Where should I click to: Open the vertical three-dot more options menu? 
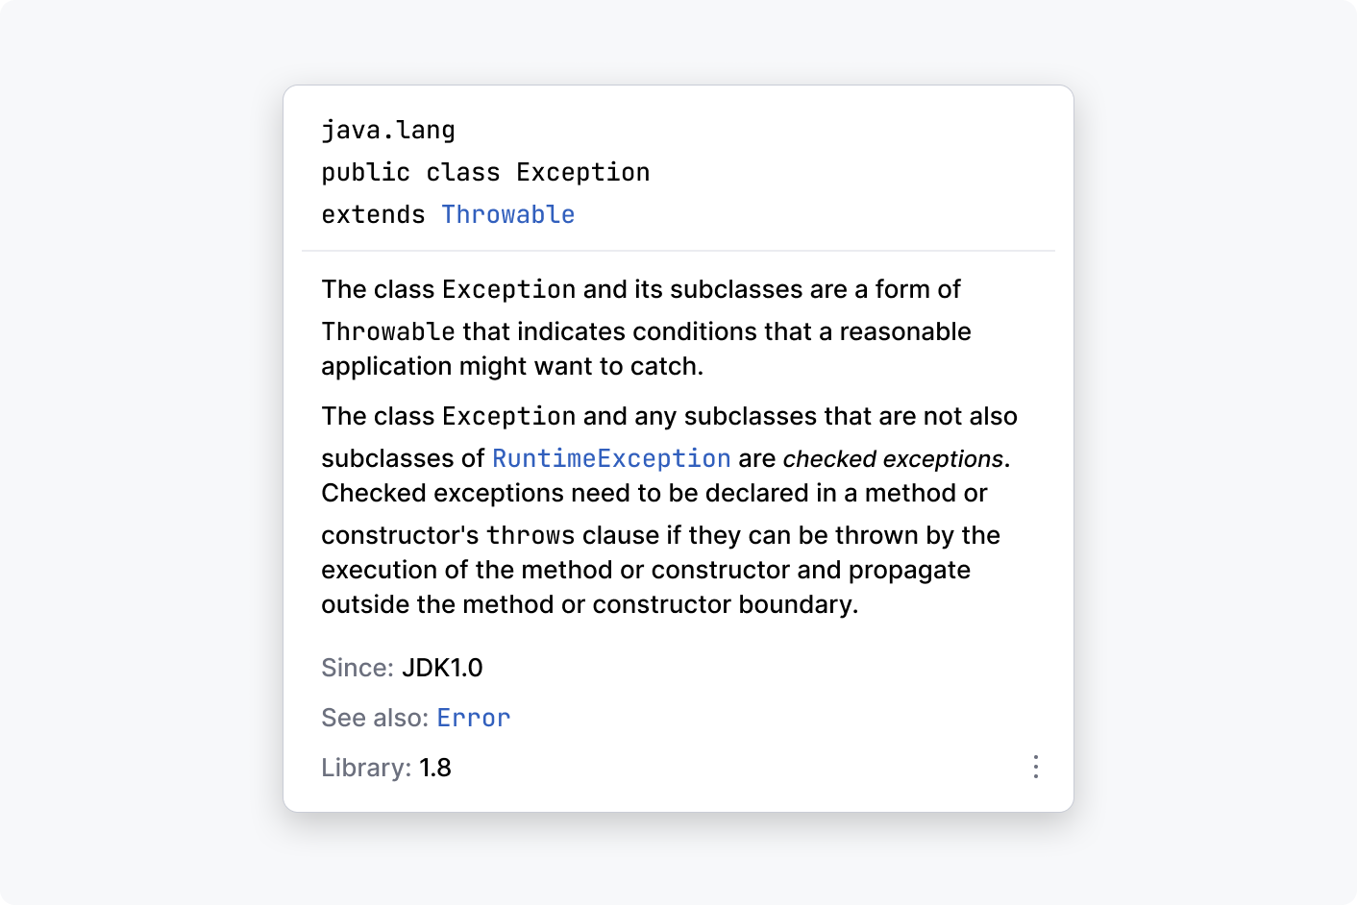[x=1035, y=767]
